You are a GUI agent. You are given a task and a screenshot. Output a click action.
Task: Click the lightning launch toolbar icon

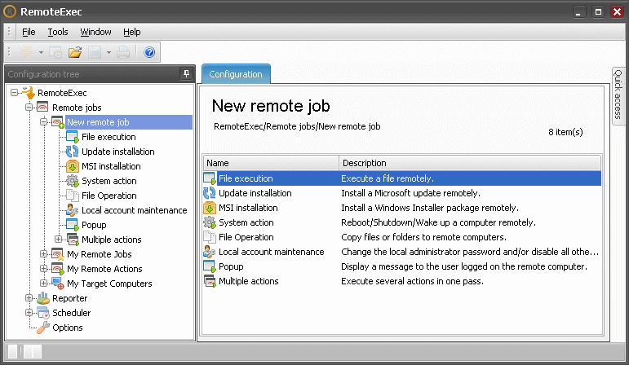coord(26,52)
